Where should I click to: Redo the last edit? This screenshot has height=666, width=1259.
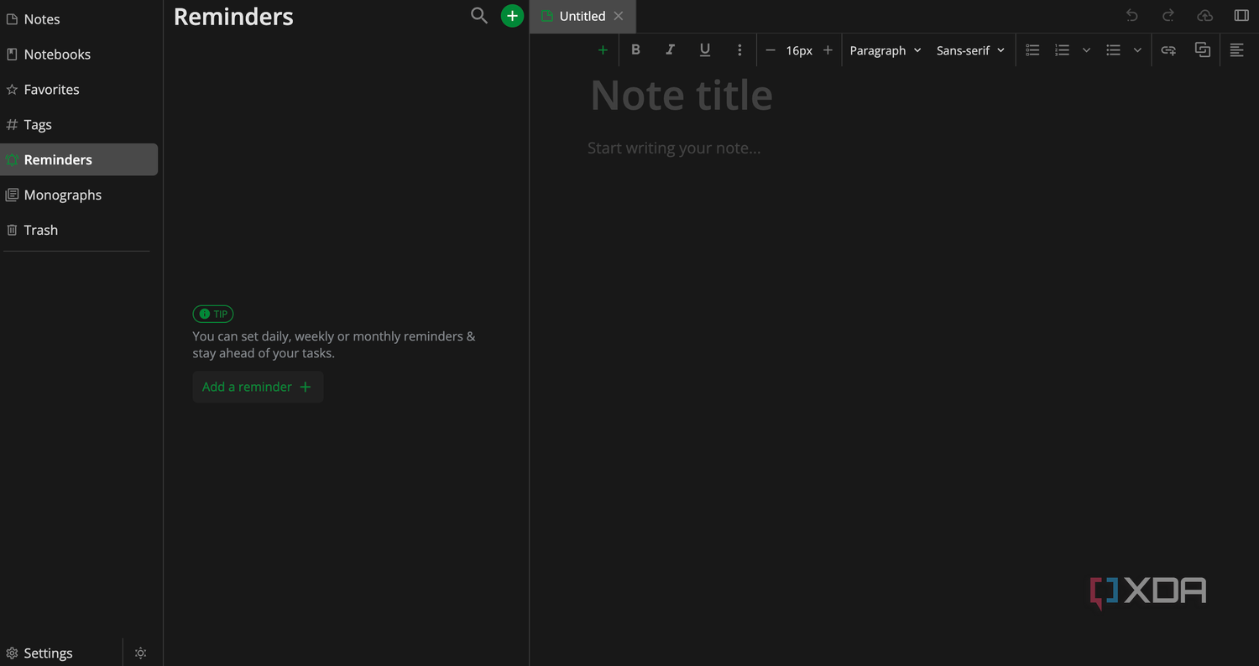pyautogui.click(x=1168, y=16)
